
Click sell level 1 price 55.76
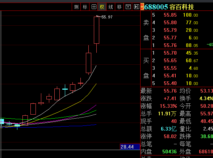pyautogui.click(x=170, y=45)
